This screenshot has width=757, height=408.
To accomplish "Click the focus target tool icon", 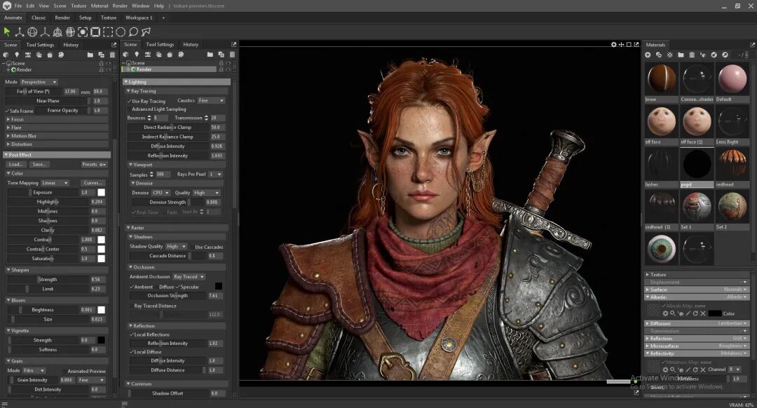I will click(x=83, y=32).
